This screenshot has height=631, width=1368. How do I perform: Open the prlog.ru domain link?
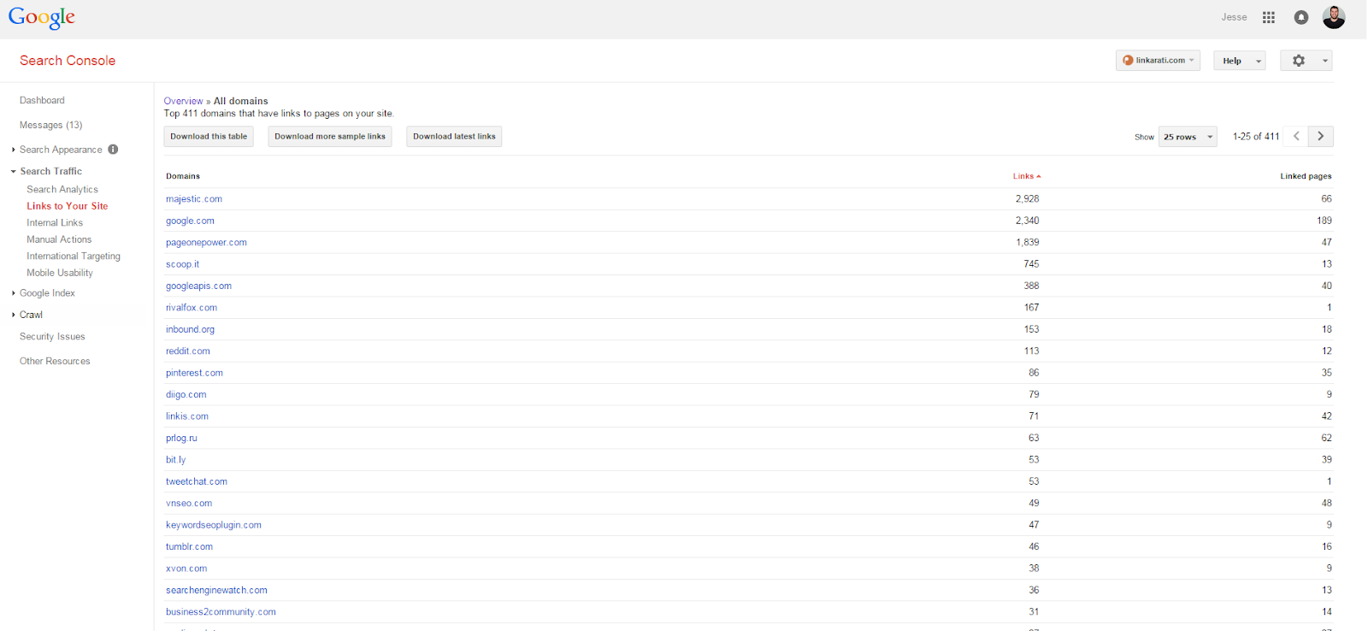tap(181, 439)
